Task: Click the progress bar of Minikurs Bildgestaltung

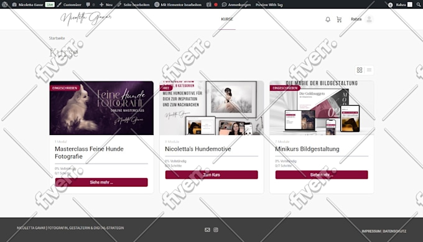Action: point(322,156)
